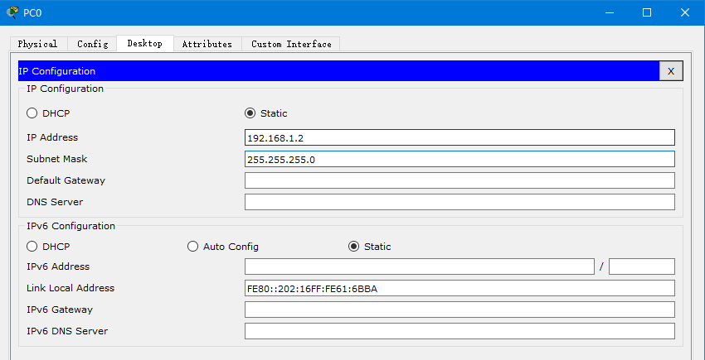Maximize the PC0 window
Screen dimensions: 705x360
point(647,12)
